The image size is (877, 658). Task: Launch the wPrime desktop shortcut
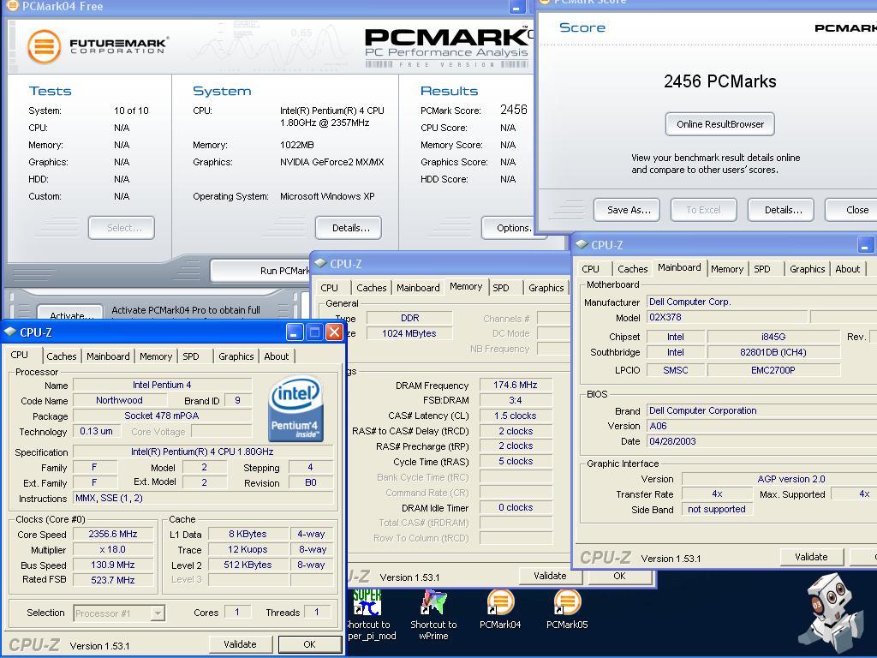[433, 615]
